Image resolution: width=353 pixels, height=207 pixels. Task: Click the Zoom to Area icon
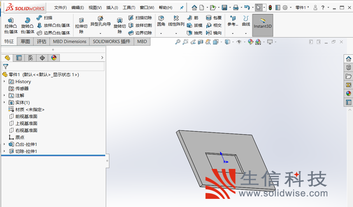[185, 42]
